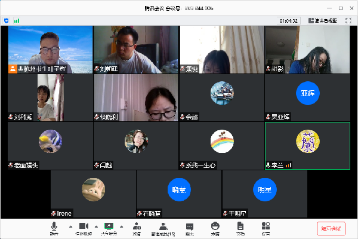Open the emoji reactions icon
The height and width of the screenshot is (239, 358).
tap(215, 227)
